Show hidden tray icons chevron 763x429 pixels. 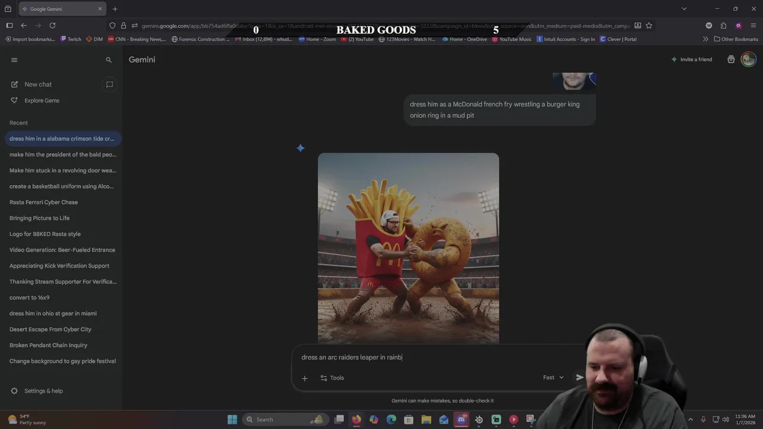(690, 419)
